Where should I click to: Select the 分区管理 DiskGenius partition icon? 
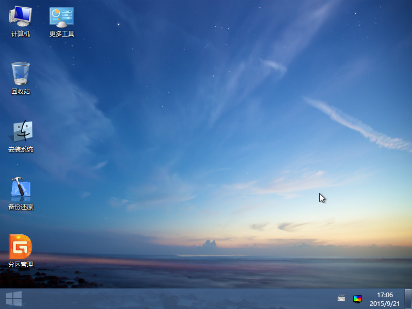point(21,247)
